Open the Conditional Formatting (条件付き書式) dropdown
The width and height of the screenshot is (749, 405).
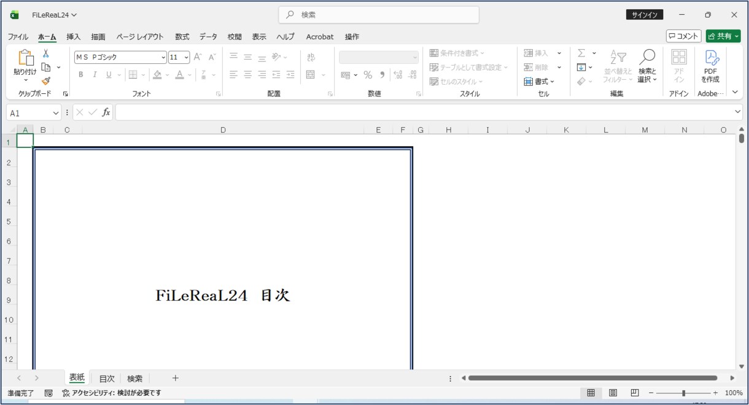[x=457, y=53]
